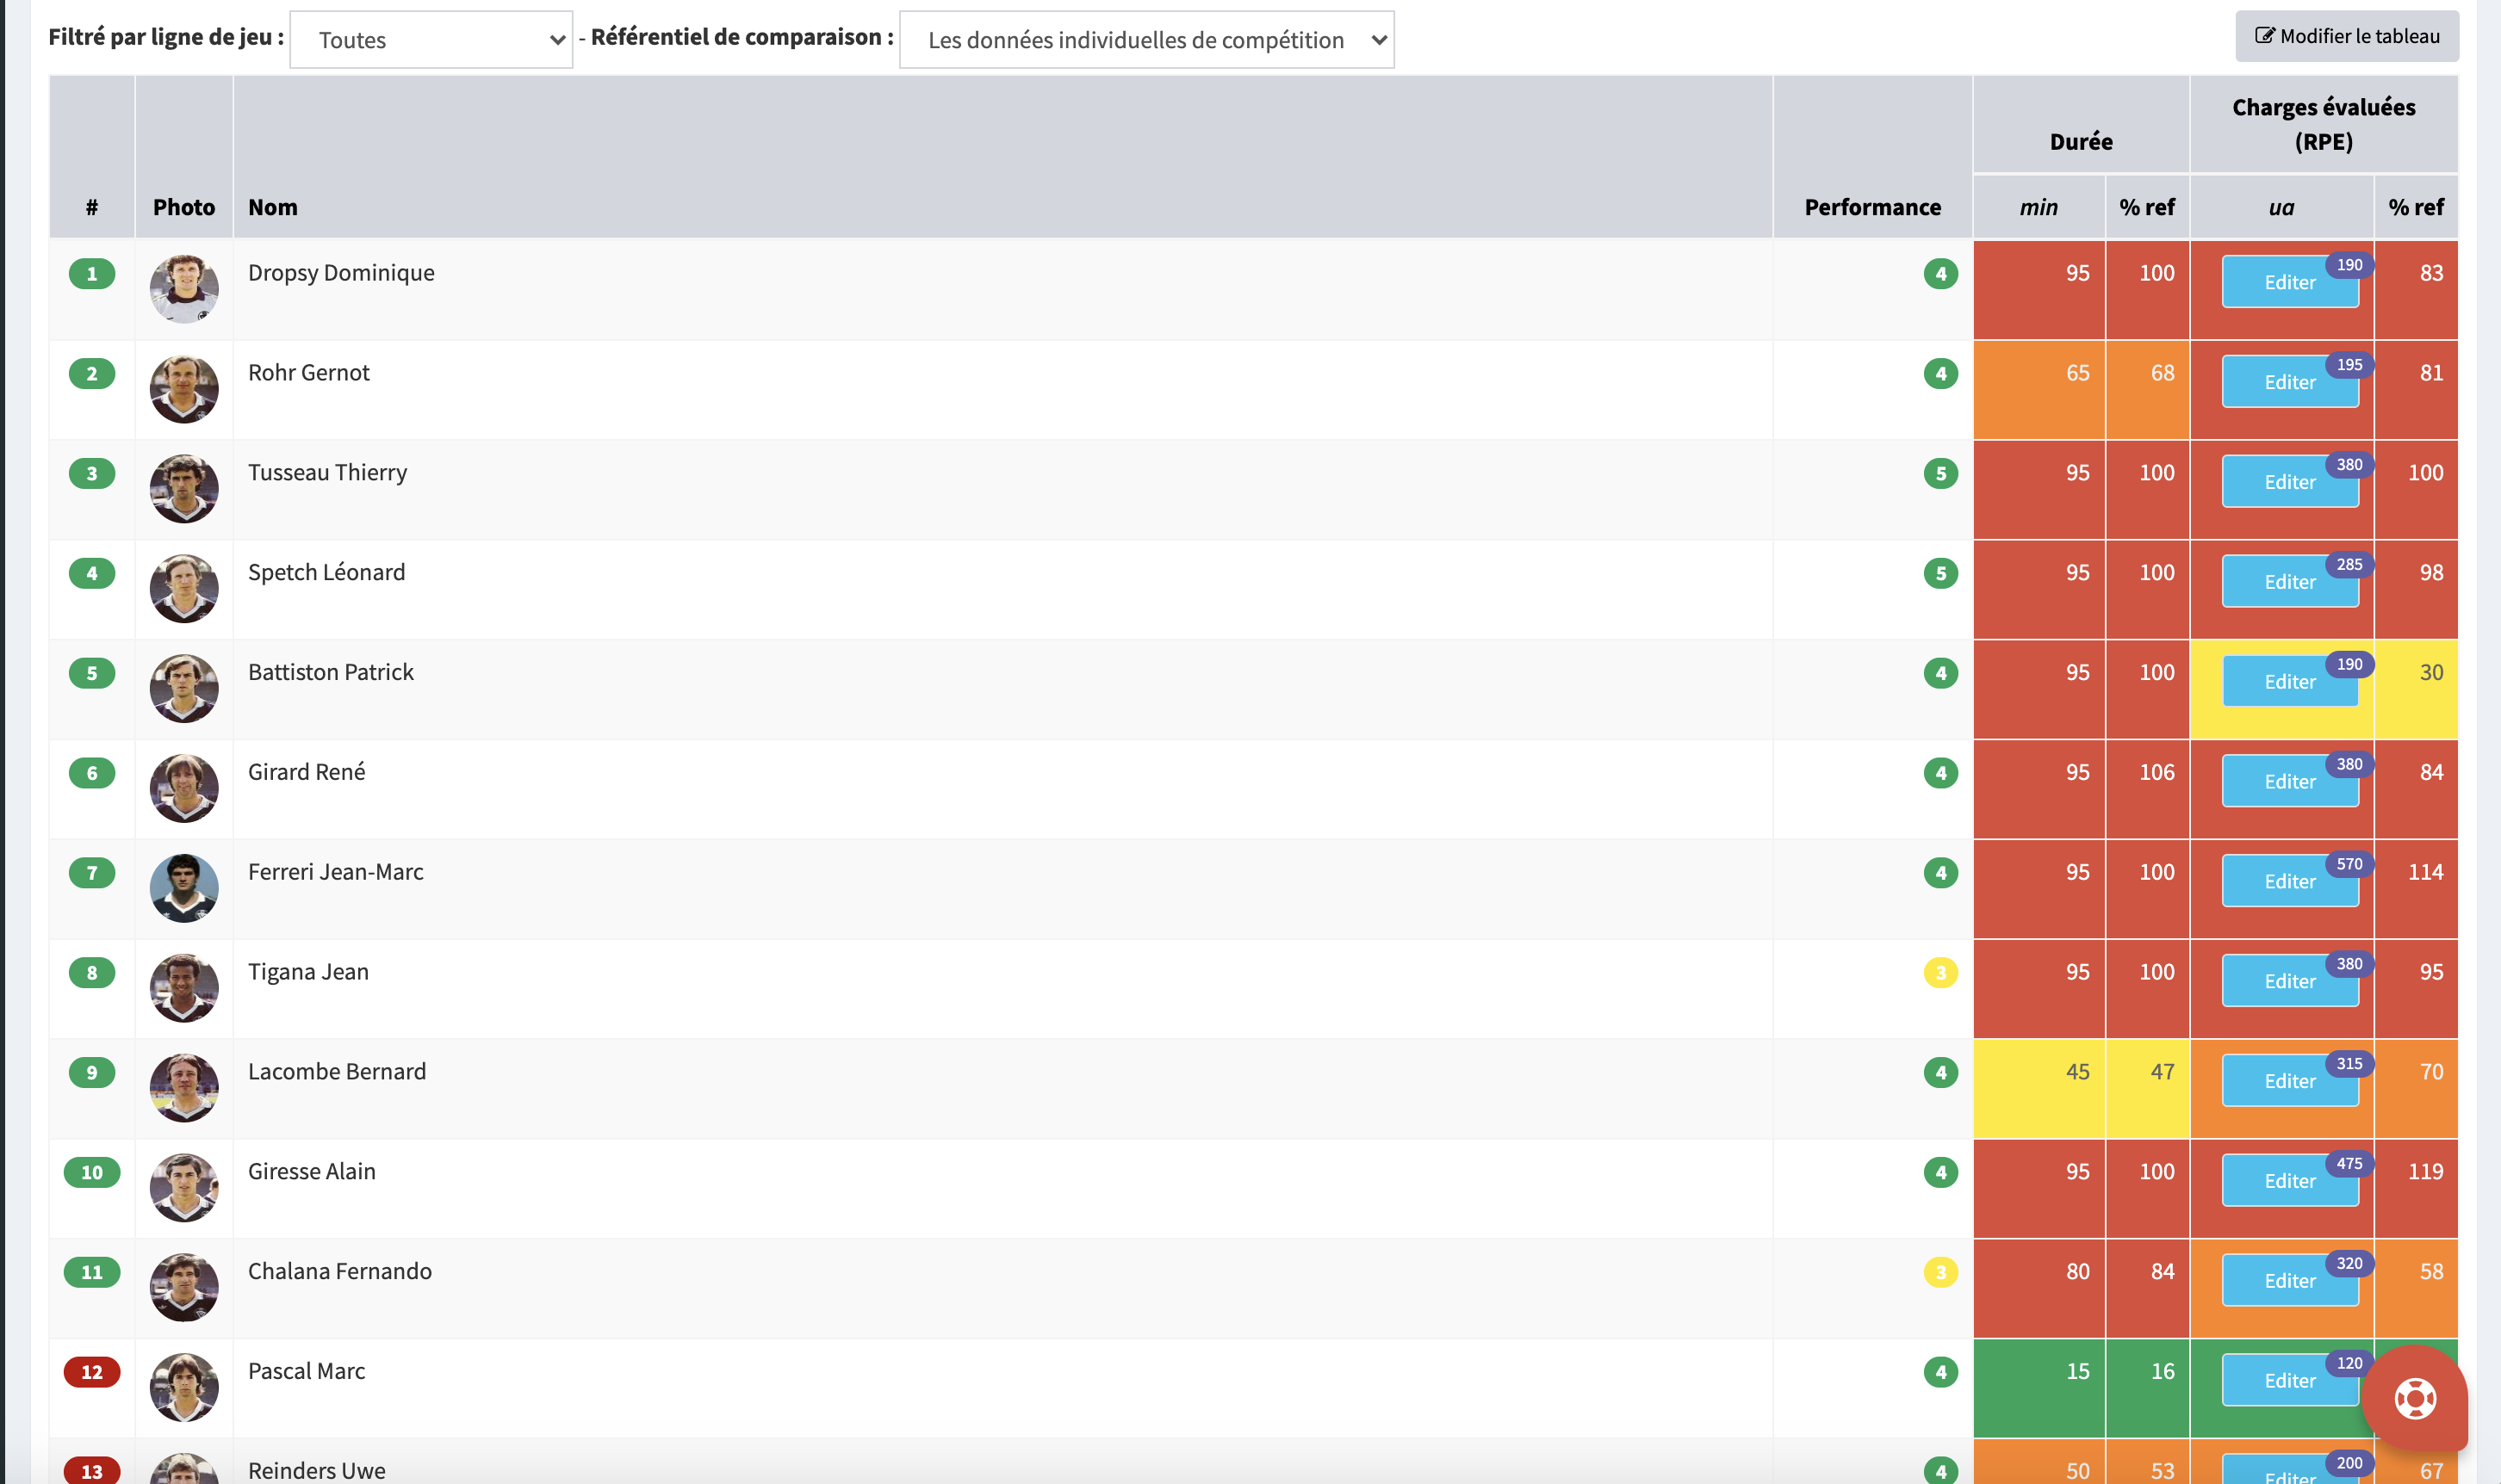Click Dropsy Dominique's photo
Image resolution: width=2501 pixels, height=1484 pixels.
pyautogui.click(x=184, y=289)
